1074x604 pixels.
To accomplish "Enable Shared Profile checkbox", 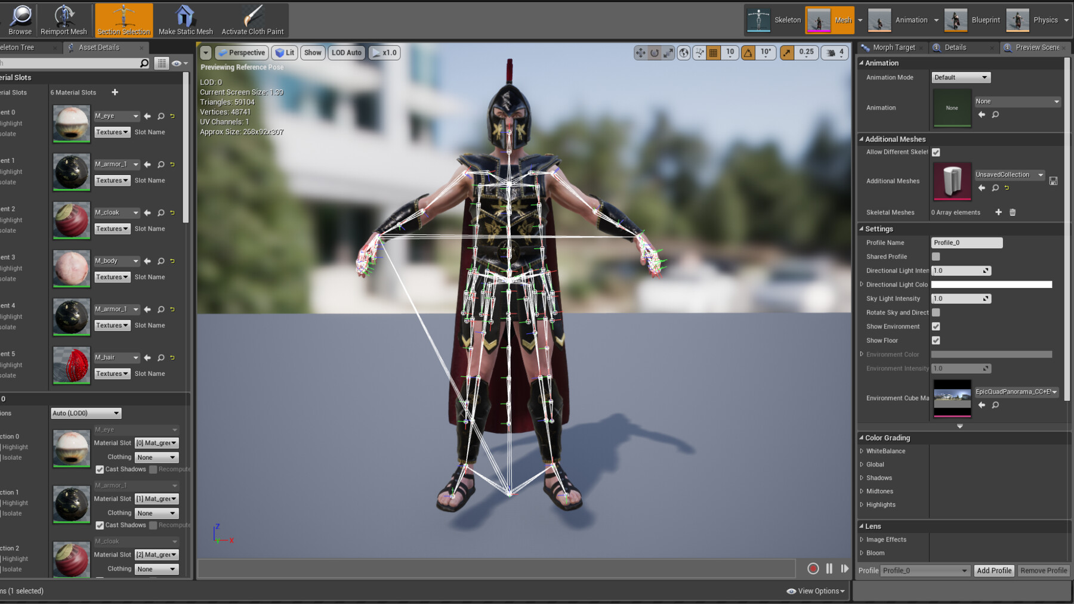I will 936,256.
